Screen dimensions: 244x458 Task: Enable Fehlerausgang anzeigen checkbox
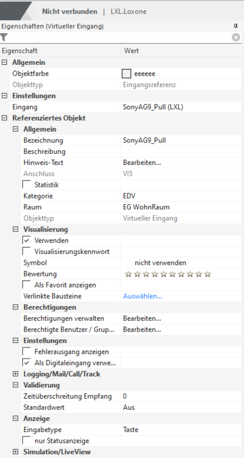(27, 352)
